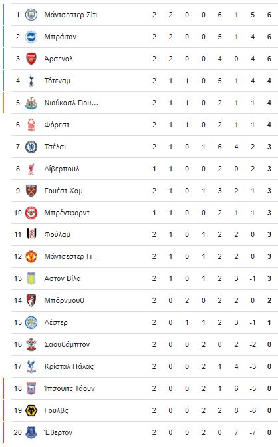278x447 pixels.
Task: Click the Wolves club crest
Action: [31, 410]
